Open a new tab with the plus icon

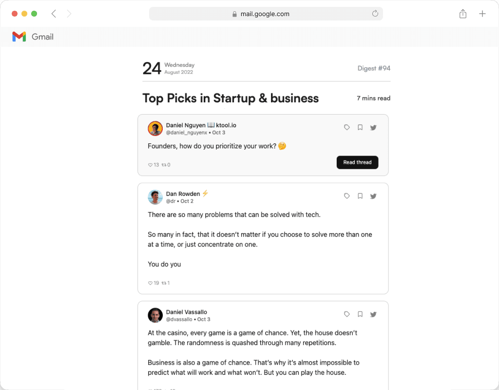coord(482,14)
